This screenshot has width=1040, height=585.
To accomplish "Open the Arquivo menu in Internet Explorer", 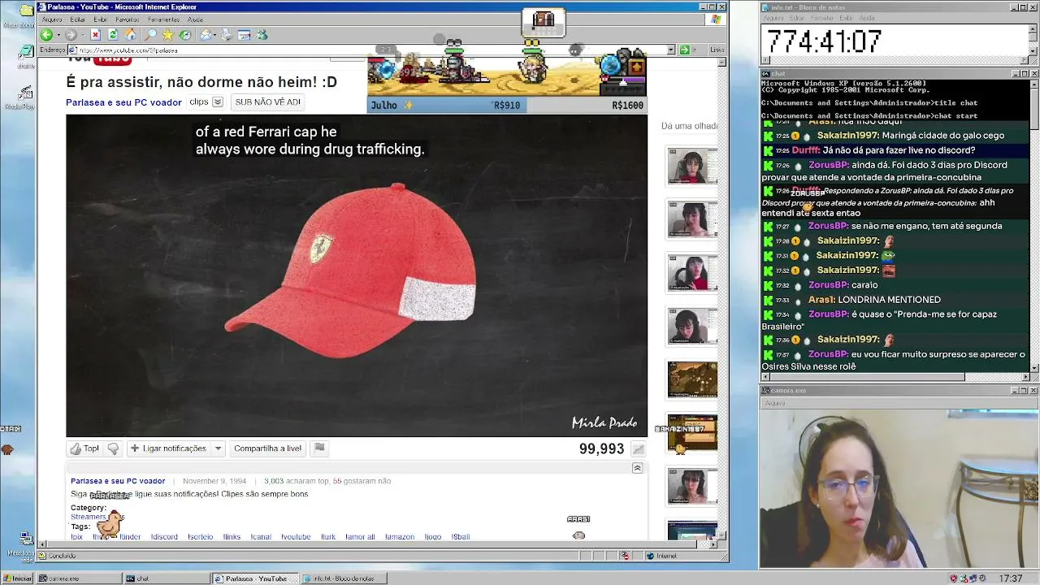I will coord(51,19).
